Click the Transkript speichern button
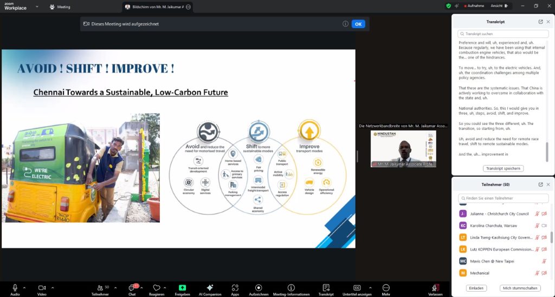Image resolution: width=555 pixels, height=297 pixels. click(503, 168)
